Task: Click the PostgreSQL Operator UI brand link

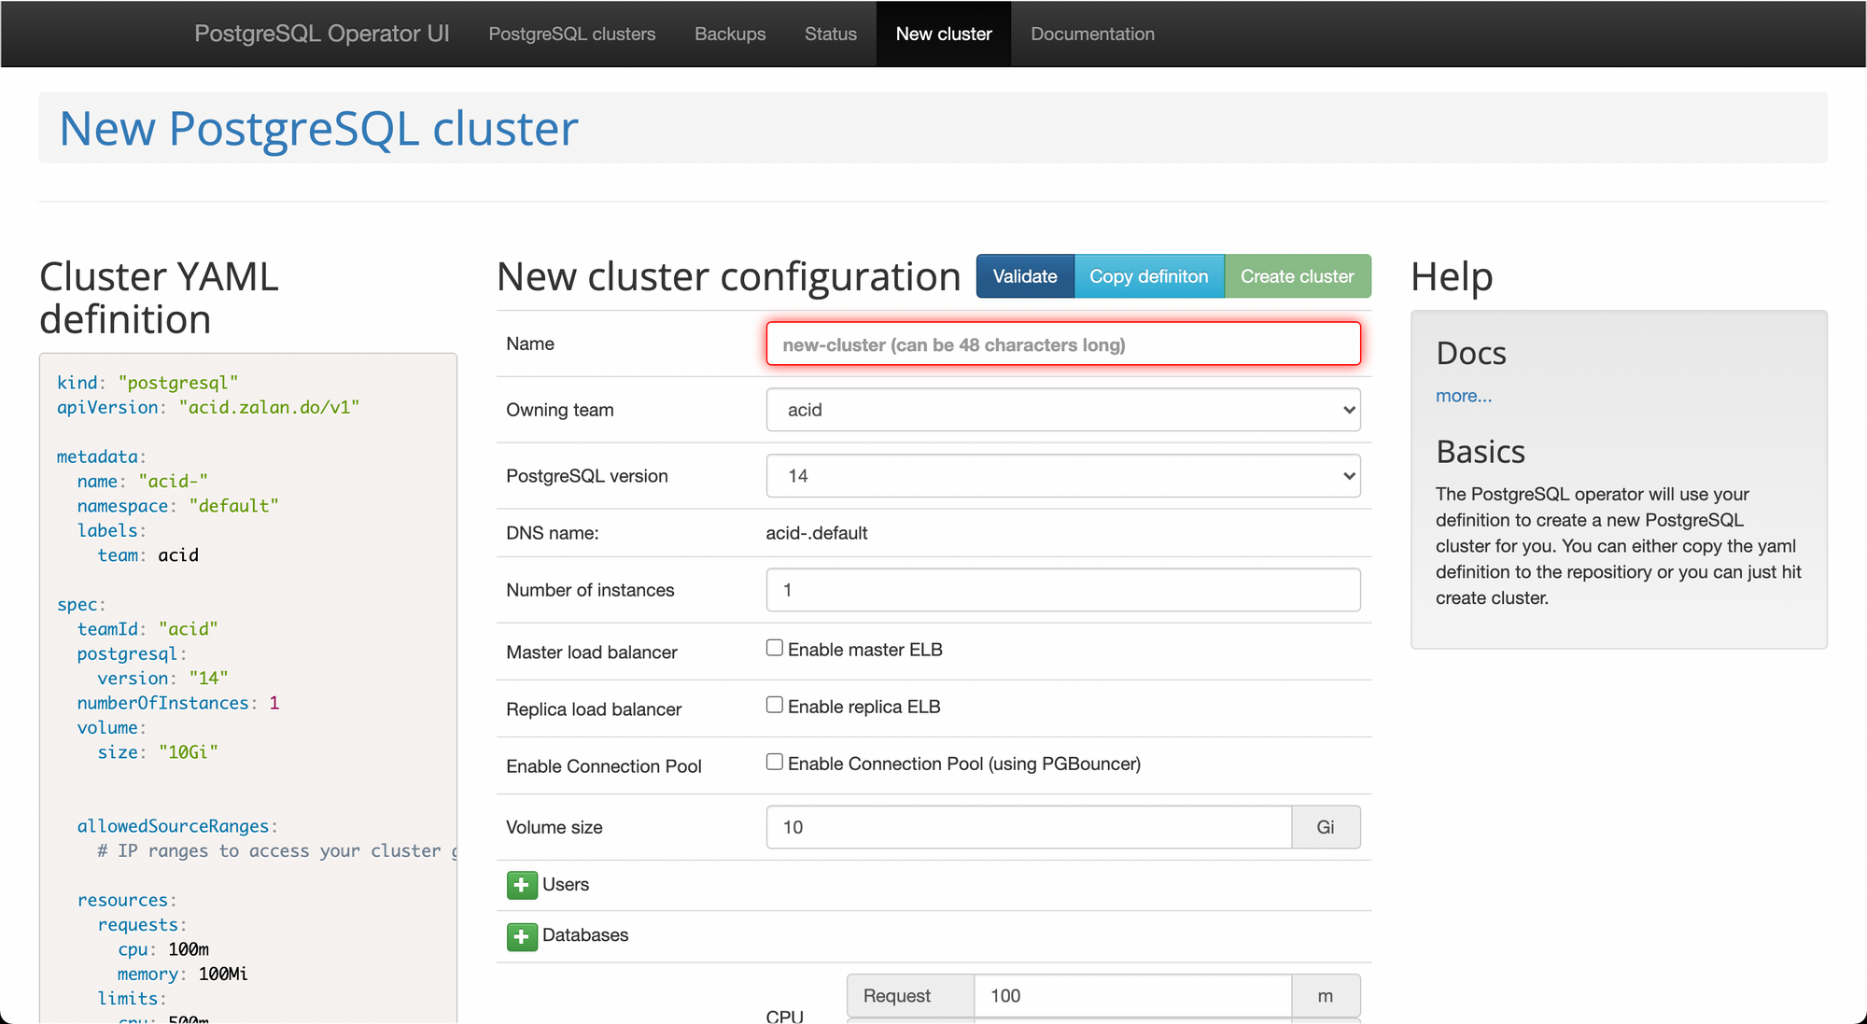Action: pyautogui.click(x=322, y=34)
